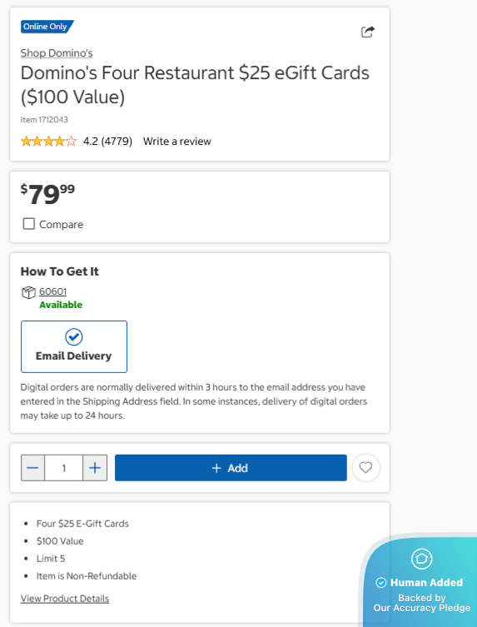Image resolution: width=477 pixels, height=627 pixels.
Task: Click the 4.2 (4779) rating count
Action: coord(107,142)
